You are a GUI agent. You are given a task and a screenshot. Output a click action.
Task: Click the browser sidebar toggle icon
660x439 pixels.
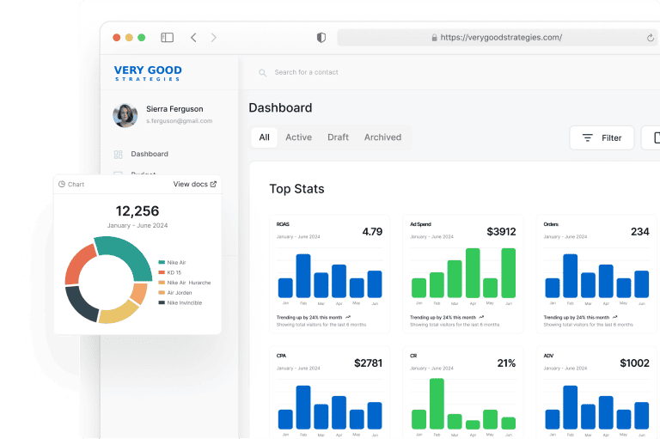pos(167,38)
